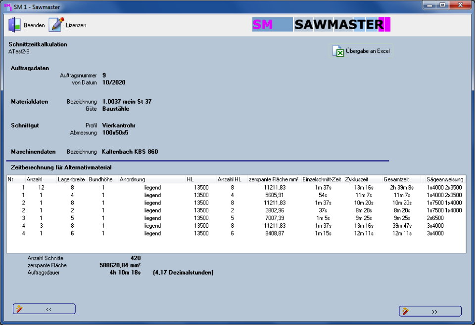Click the Abmessung value 100x50x5
475x325 pixels.
(x=115, y=132)
